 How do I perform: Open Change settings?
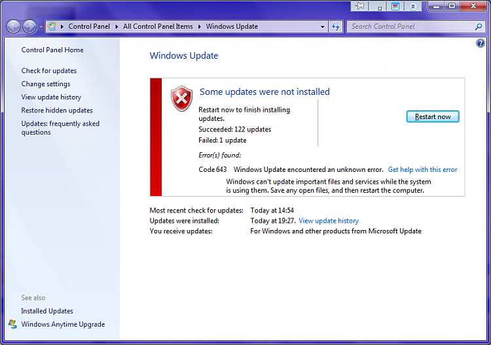[x=46, y=84]
